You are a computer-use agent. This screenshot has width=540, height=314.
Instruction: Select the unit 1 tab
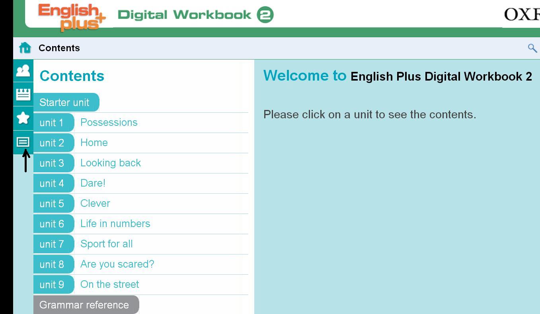(x=54, y=123)
